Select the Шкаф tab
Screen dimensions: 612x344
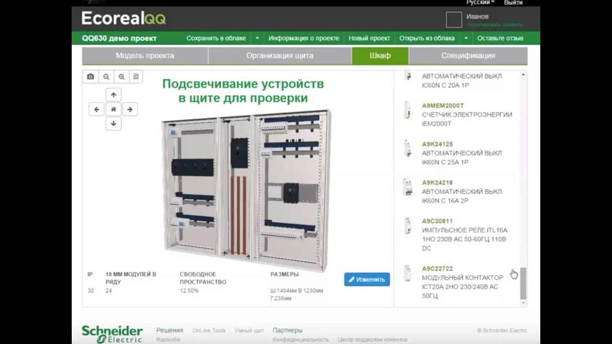tap(380, 55)
